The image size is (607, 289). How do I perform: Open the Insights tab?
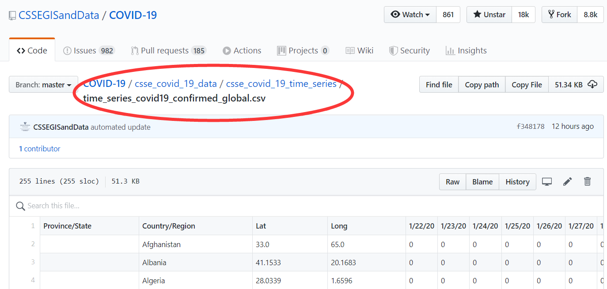466,50
